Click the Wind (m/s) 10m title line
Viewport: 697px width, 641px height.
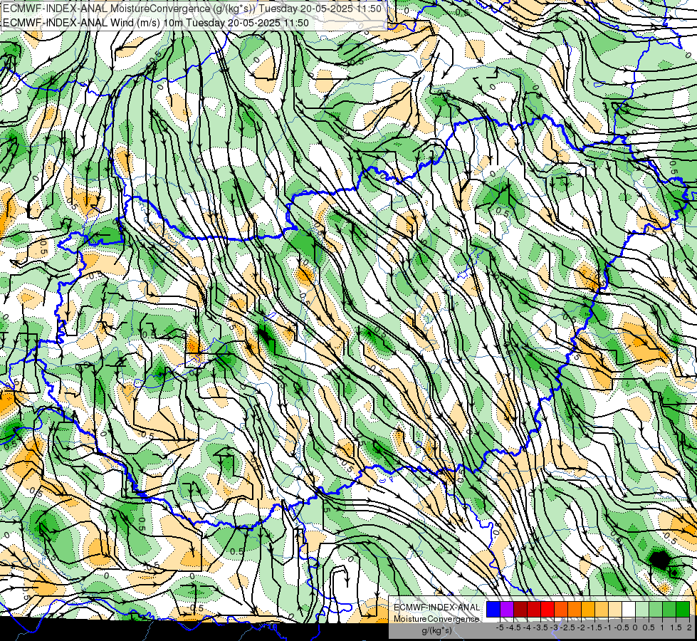point(156,22)
